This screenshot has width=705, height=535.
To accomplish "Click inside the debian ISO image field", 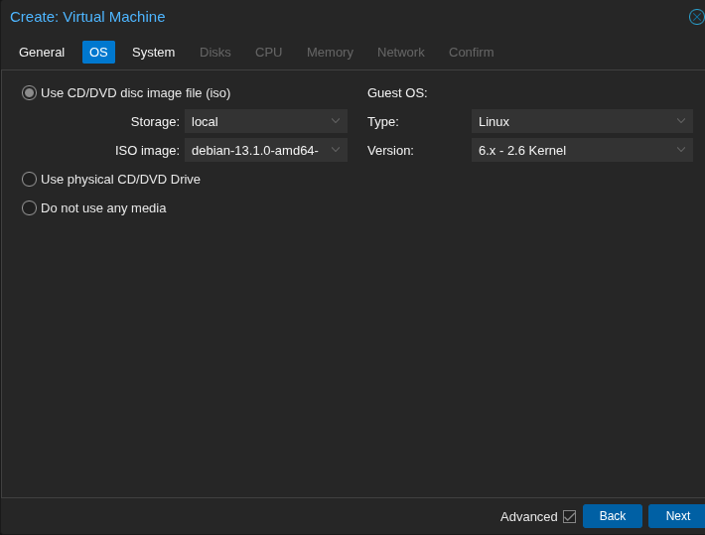I will (x=254, y=150).
